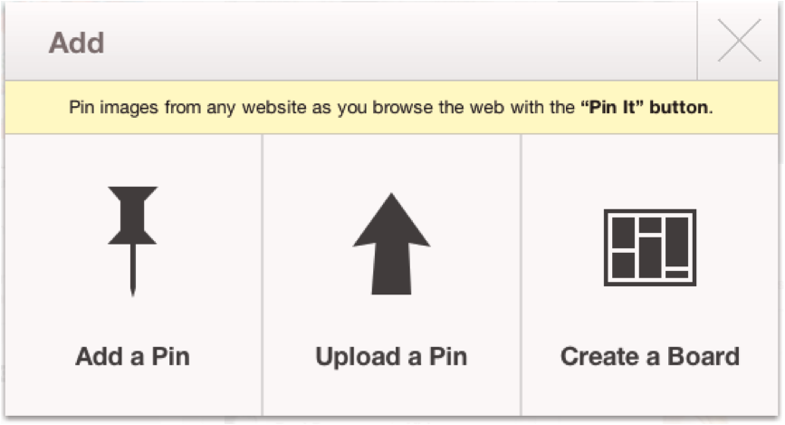Viewport: 785px width, 425px height.
Task: Click the needle of the pushpin icon
Action: (x=133, y=271)
